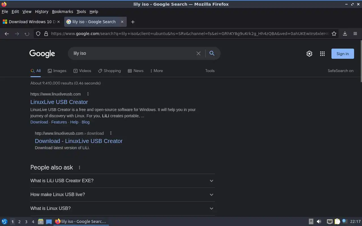Open network tray icon
The width and height of the screenshot is (362, 226).
pos(329,221)
